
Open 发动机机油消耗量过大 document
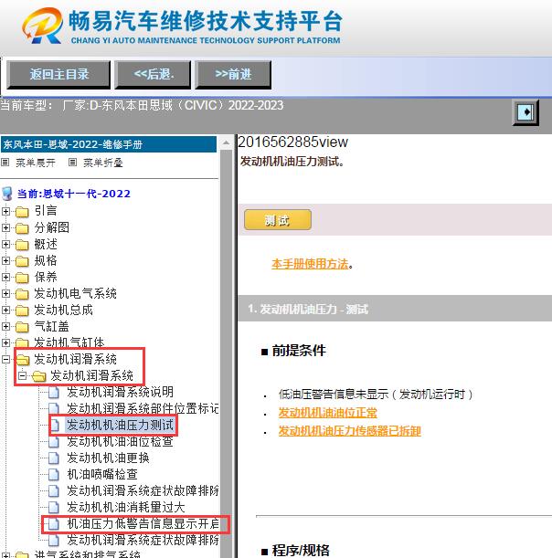(126, 507)
